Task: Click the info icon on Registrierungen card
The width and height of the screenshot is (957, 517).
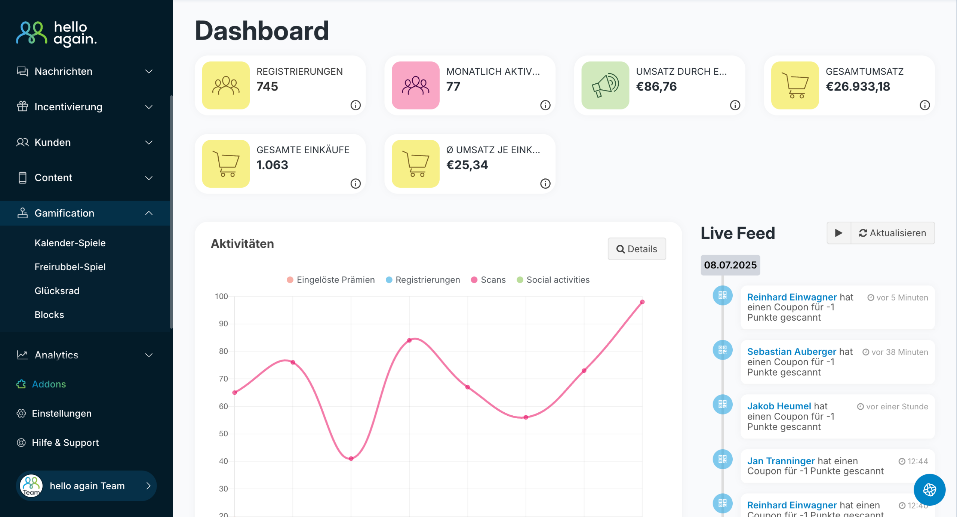Action: pyautogui.click(x=356, y=105)
